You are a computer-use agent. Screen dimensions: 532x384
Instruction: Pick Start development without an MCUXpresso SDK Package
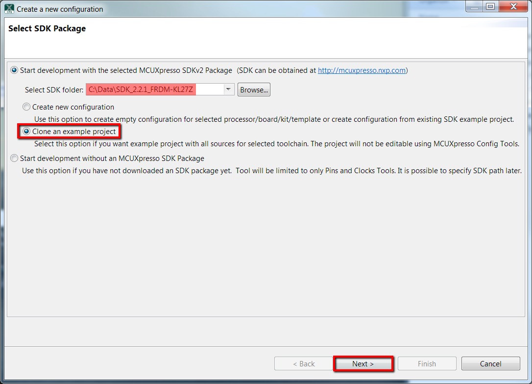15,158
